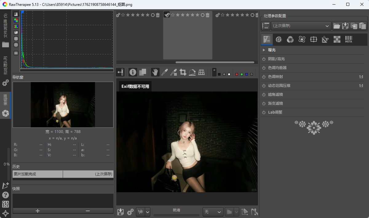Turn on the 渐变滤镜 tool
369x218 pixels.
click(x=264, y=103)
